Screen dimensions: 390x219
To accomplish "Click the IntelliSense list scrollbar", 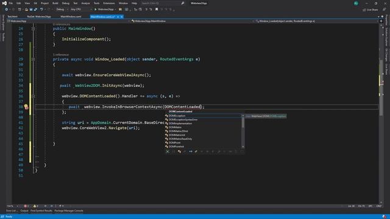I will (243, 131).
